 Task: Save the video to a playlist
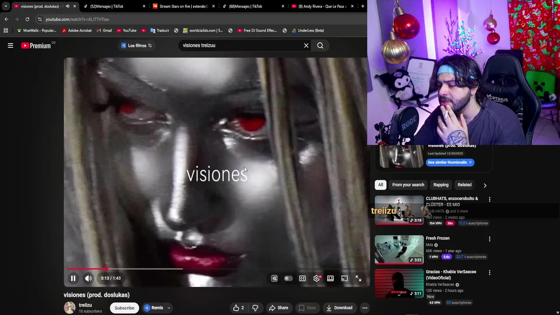(307, 308)
